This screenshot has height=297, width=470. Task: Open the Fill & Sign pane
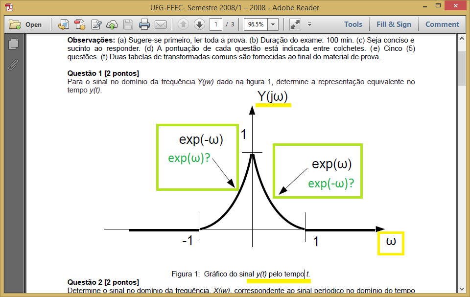pyautogui.click(x=394, y=24)
